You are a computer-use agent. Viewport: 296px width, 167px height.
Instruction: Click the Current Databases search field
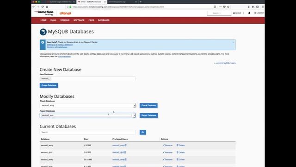click(x=87, y=132)
